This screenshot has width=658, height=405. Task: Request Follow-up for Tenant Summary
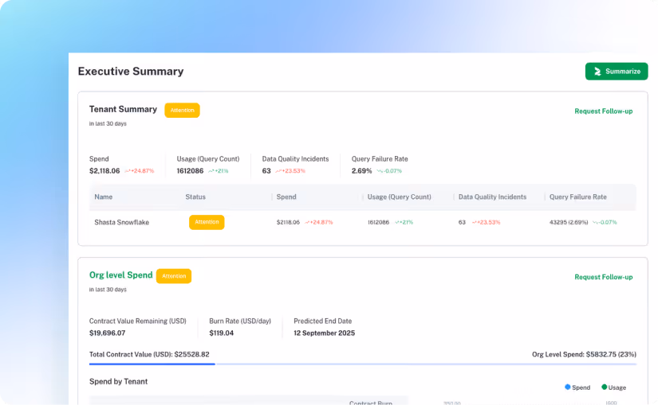(604, 111)
